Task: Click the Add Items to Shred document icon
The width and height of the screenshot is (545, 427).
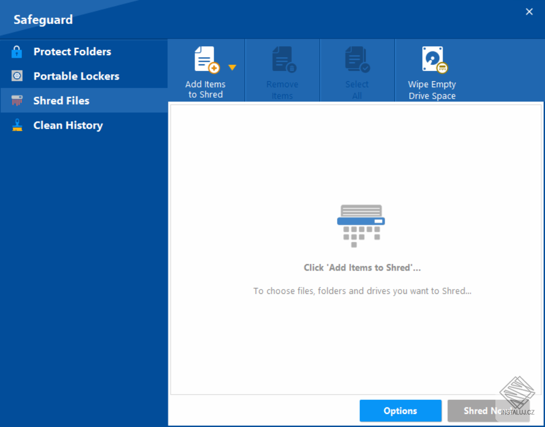Action: tap(204, 58)
